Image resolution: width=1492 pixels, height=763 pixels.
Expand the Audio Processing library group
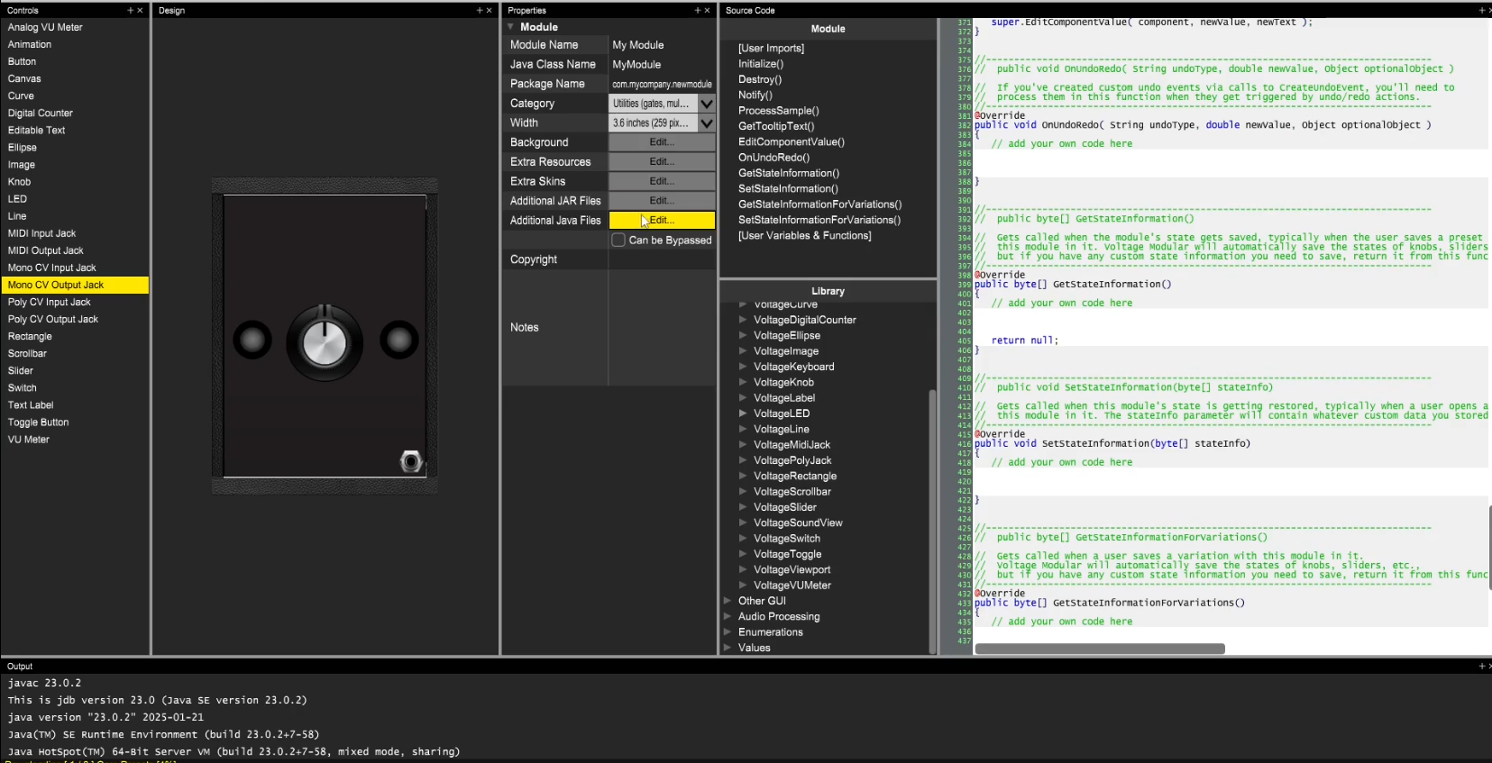point(728,616)
